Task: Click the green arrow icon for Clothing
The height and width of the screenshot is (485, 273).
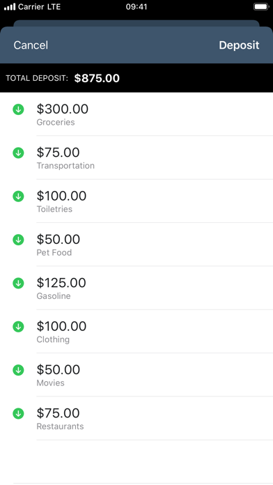Action: [18, 327]
